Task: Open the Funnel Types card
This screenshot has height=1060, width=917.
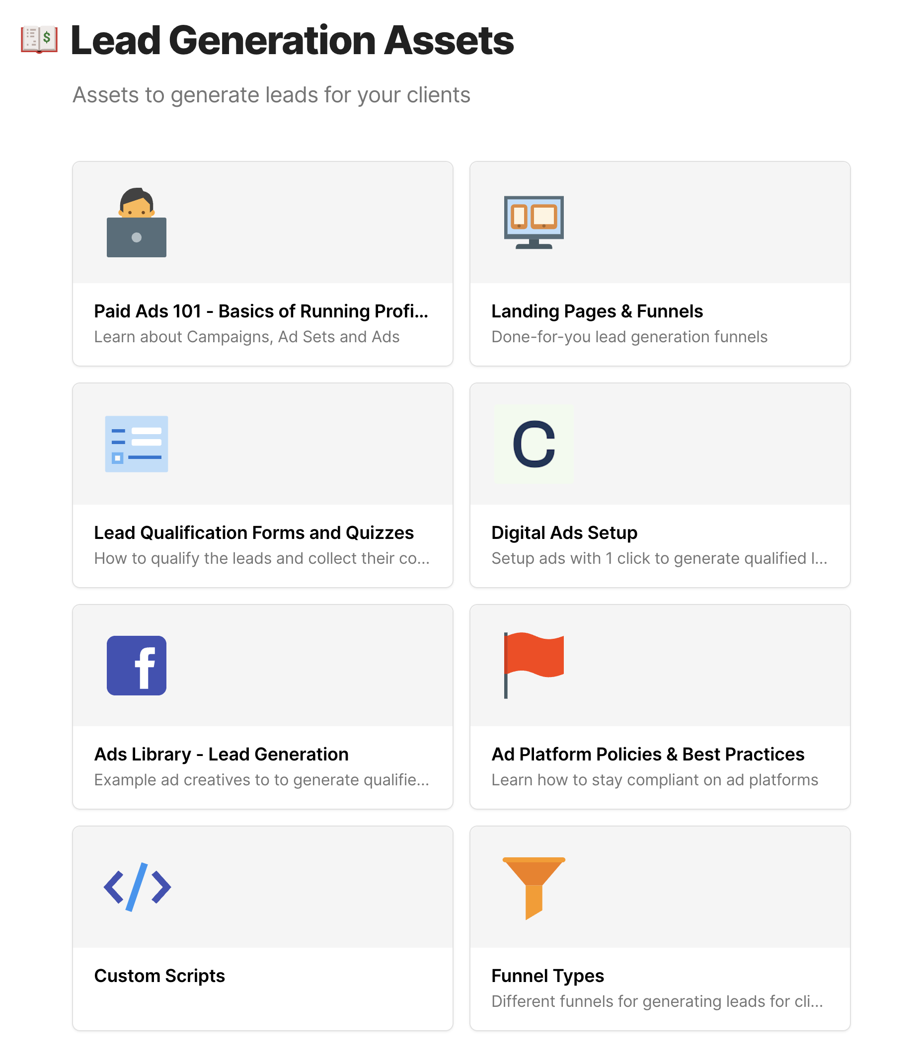Action: [x=547, y=976]
